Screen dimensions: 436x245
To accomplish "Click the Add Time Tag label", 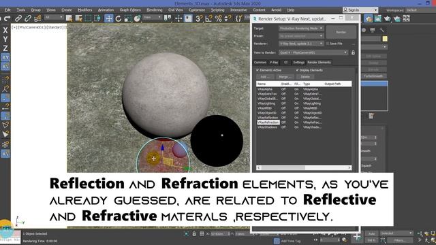I will (x=291, y=241).
